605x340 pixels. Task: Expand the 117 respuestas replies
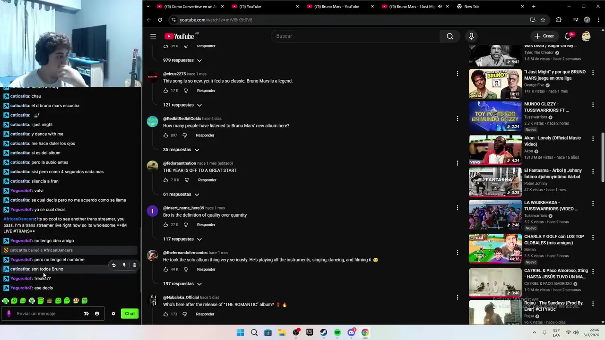(182, 239)
